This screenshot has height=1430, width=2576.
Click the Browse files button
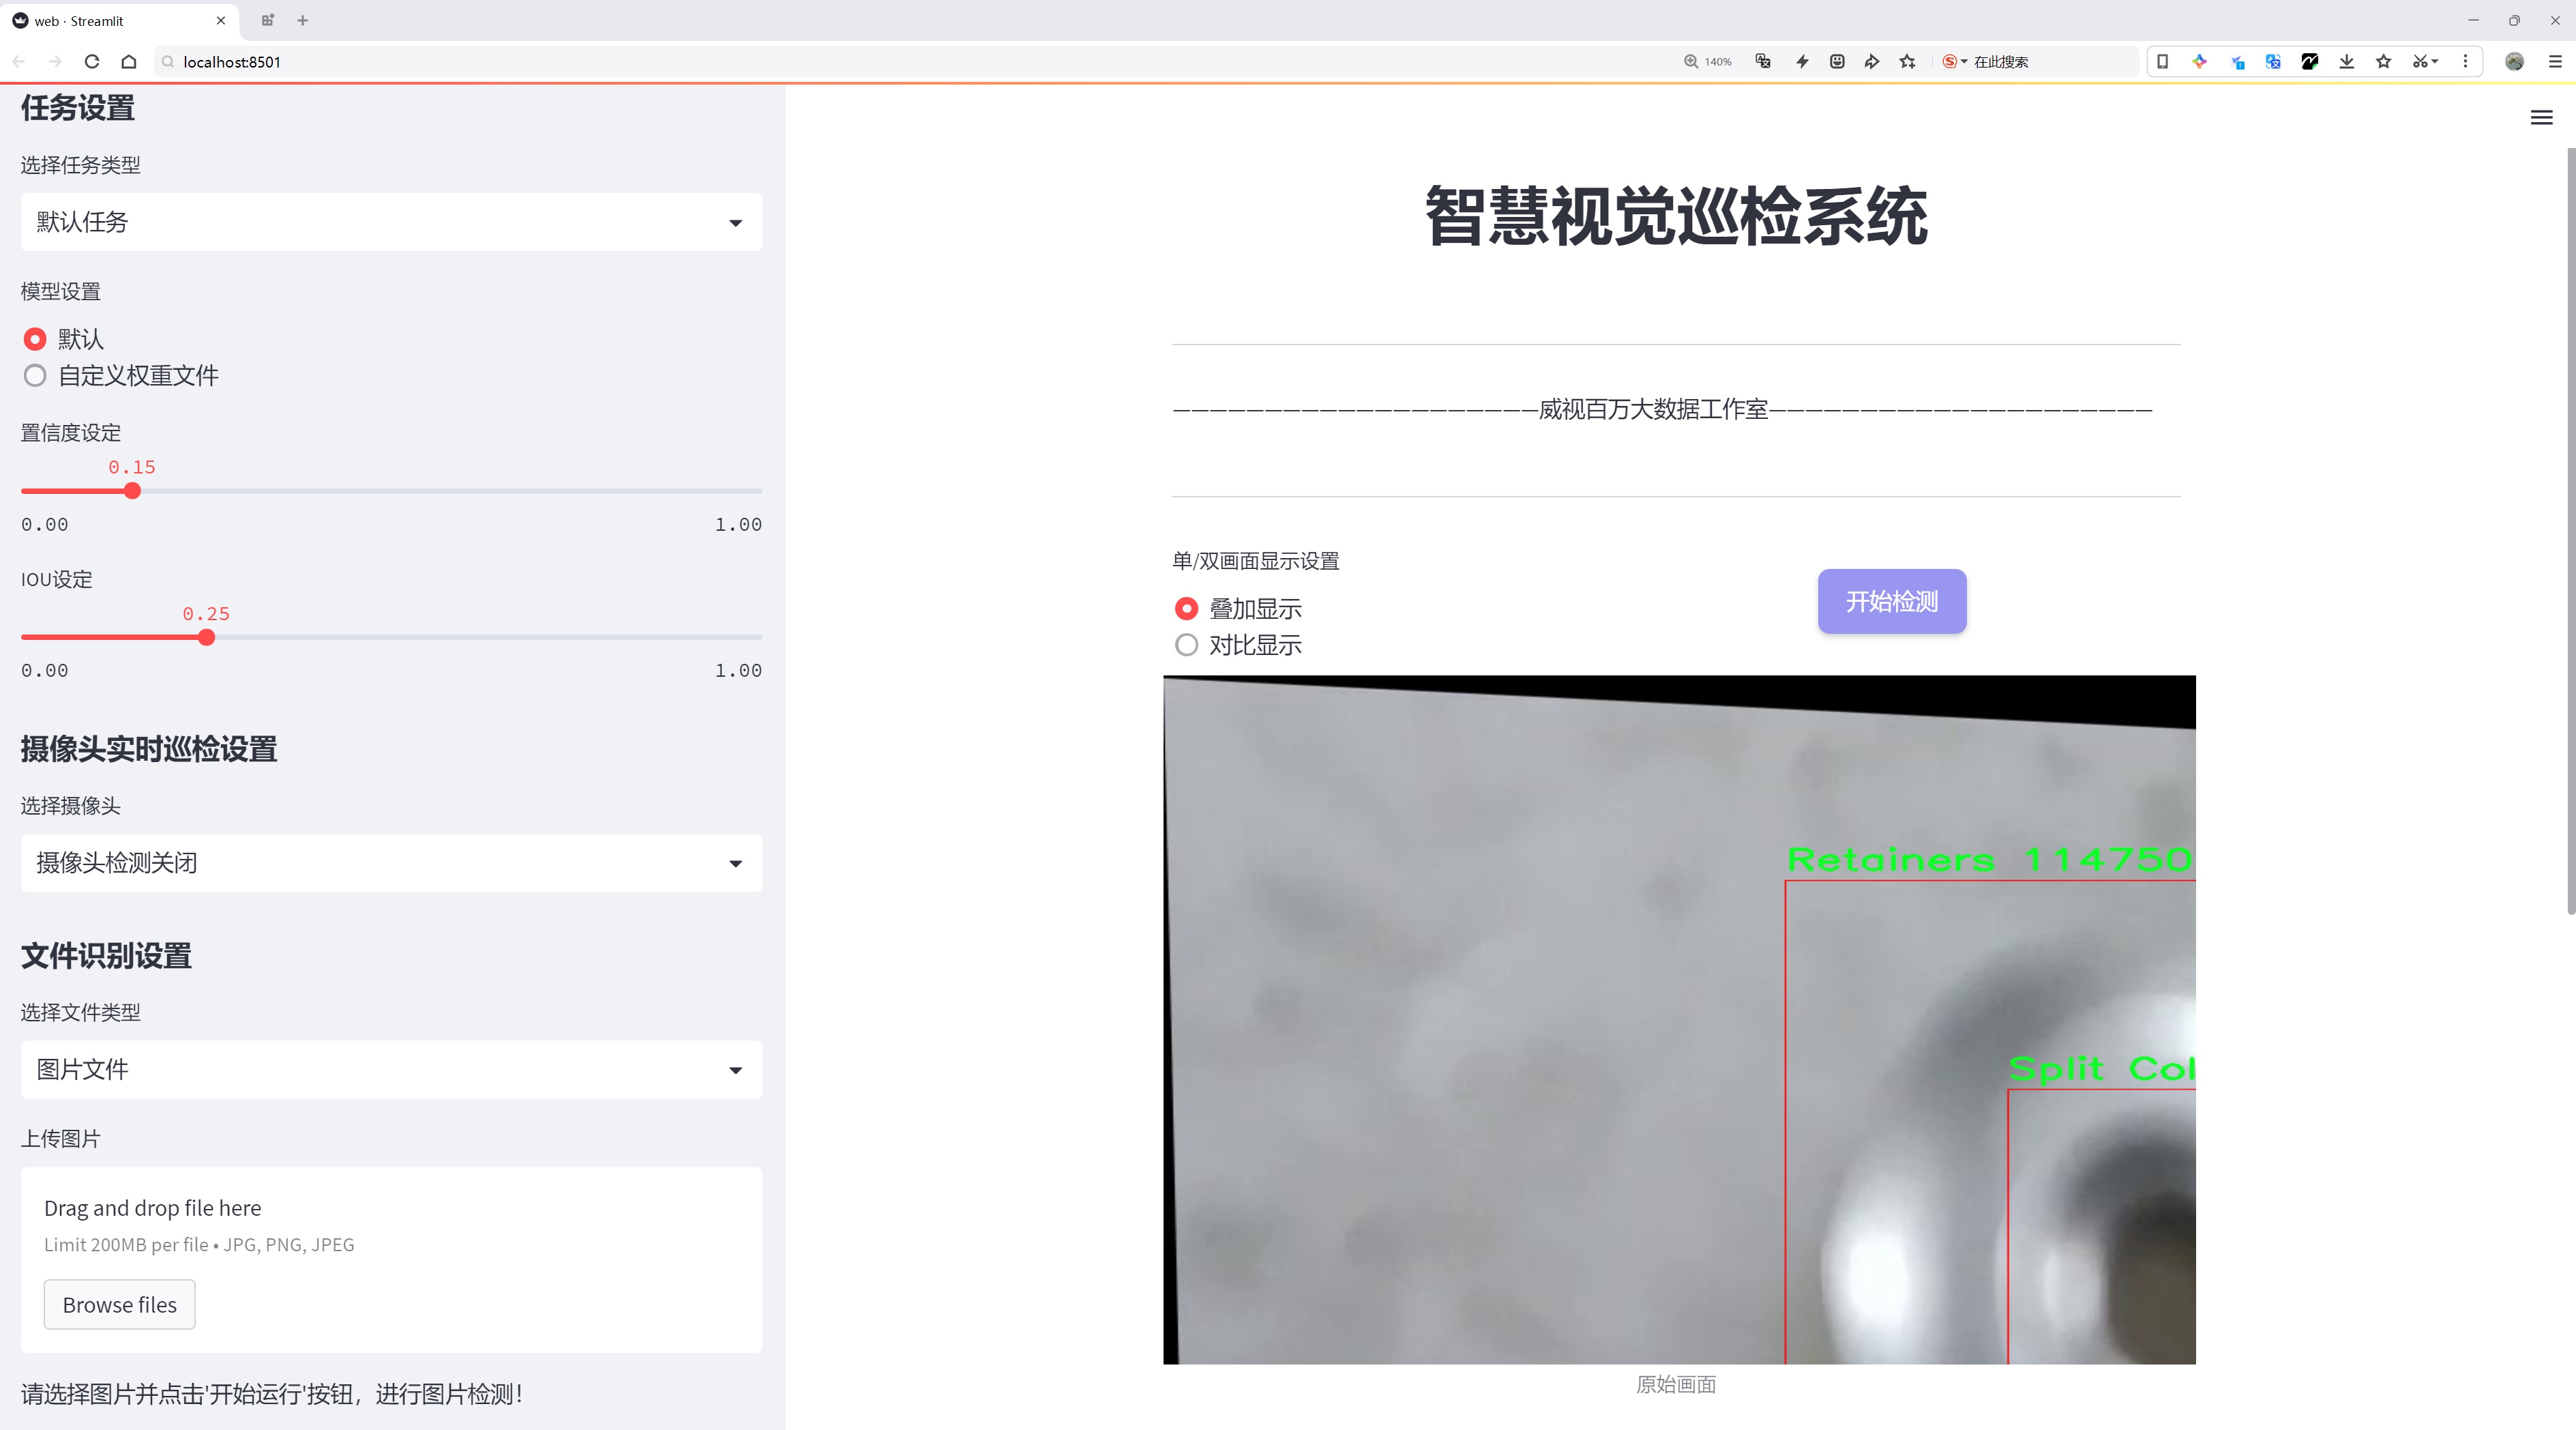pyautogui.click(x=119, y=1304)
